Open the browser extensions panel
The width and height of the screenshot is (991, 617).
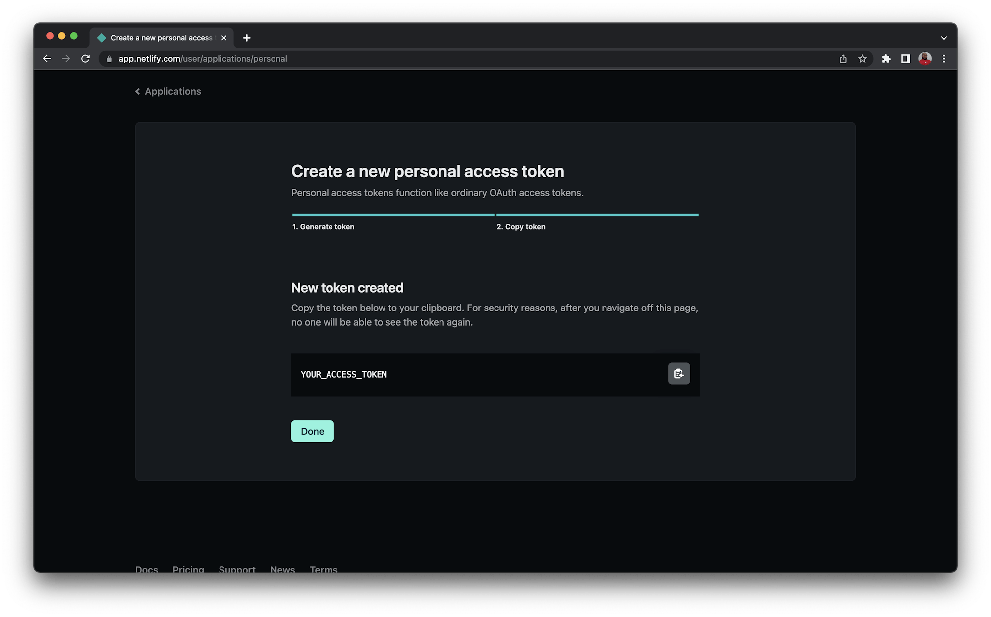[x=886, y=58]
